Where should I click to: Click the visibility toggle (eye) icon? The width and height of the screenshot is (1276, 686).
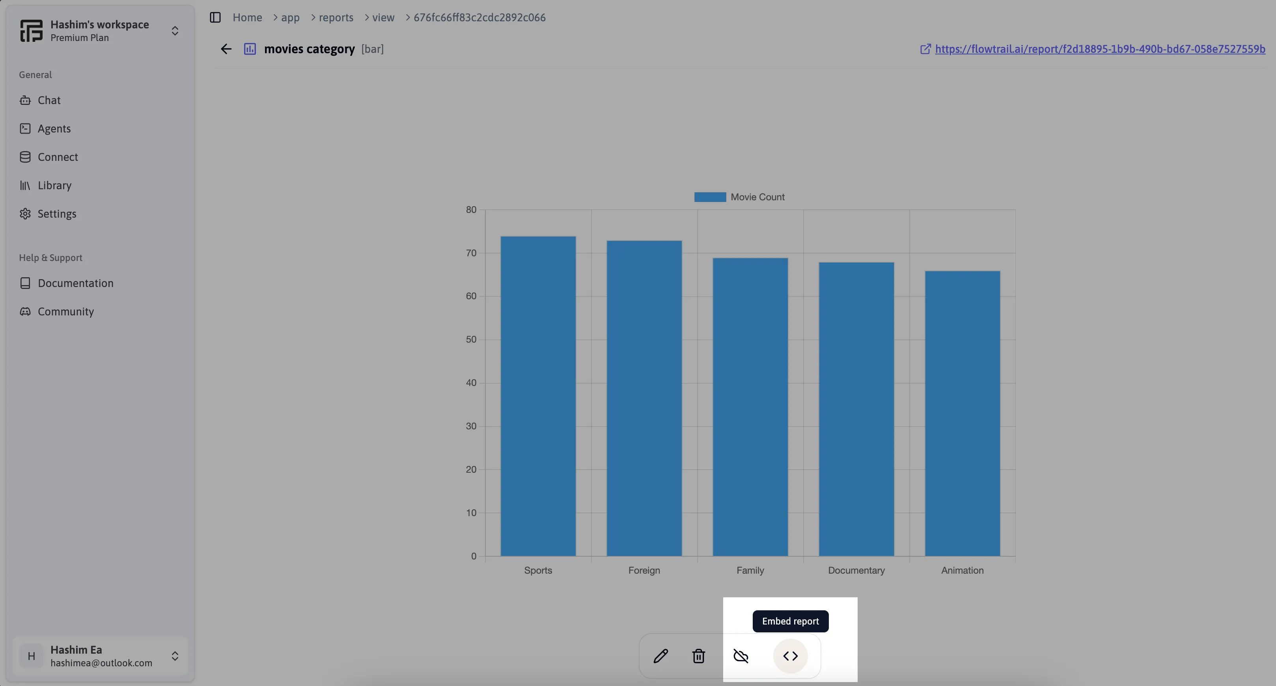741,656
